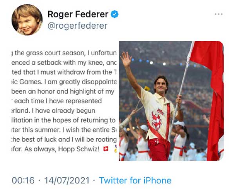Open Roger Federer's profile picture
This screenshot has height=192, width=235.
point(27,20)
